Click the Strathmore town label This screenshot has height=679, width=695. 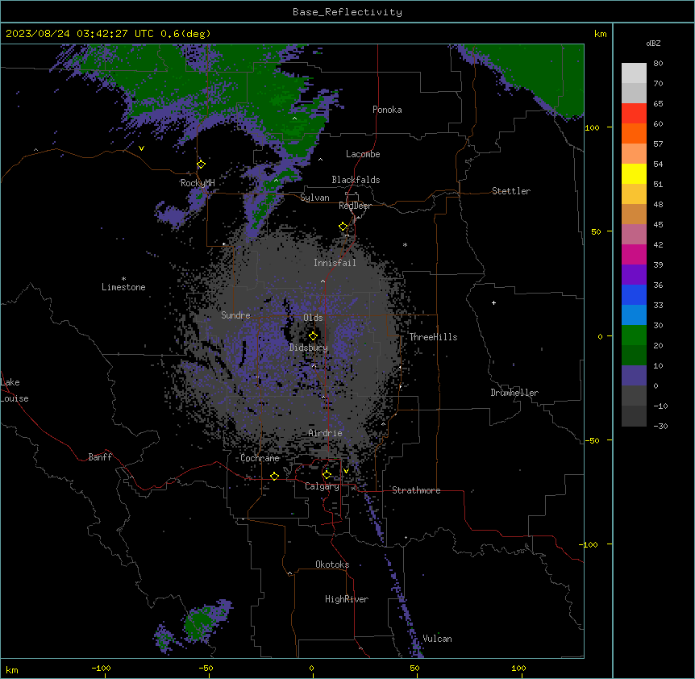pyautogui.click(x=416, y=490)
